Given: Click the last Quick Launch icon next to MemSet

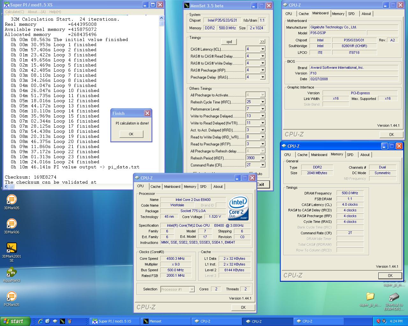Looking at the screenshot, I should [x=70, y=321].
